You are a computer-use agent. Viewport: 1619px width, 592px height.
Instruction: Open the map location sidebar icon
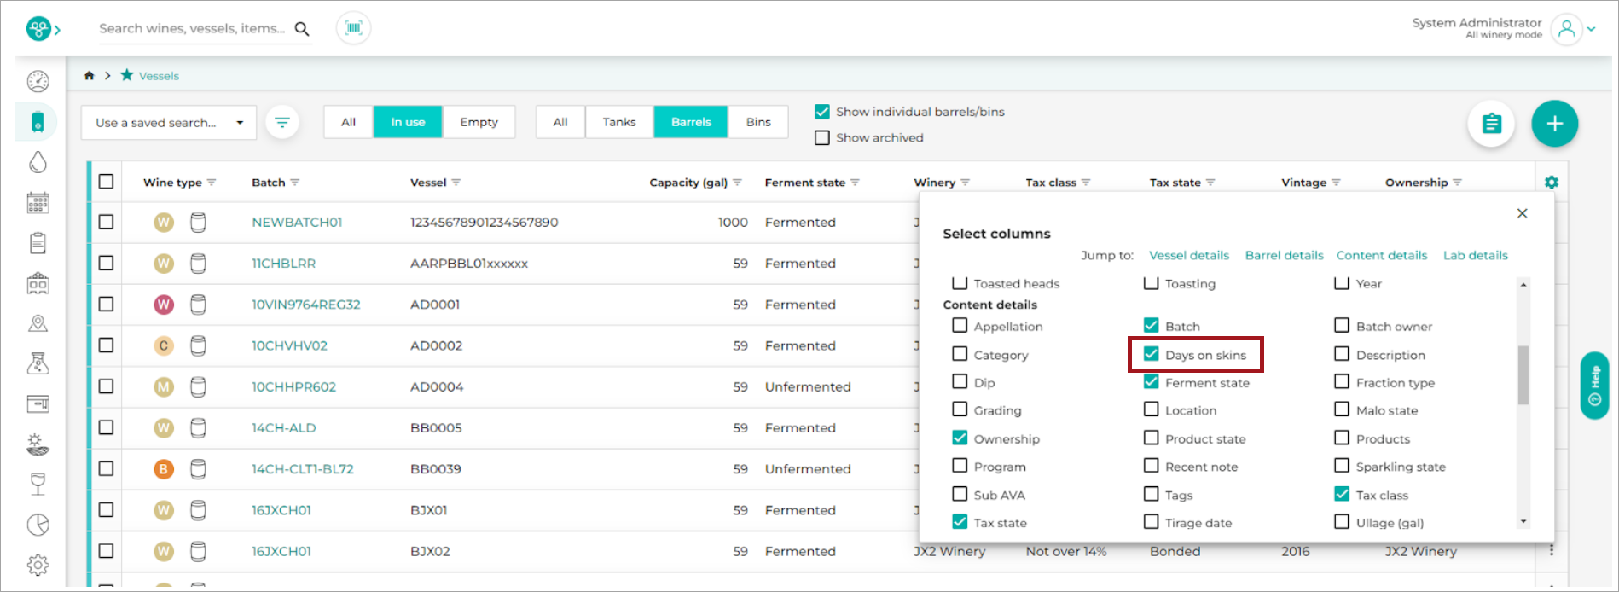pos(38,323)
